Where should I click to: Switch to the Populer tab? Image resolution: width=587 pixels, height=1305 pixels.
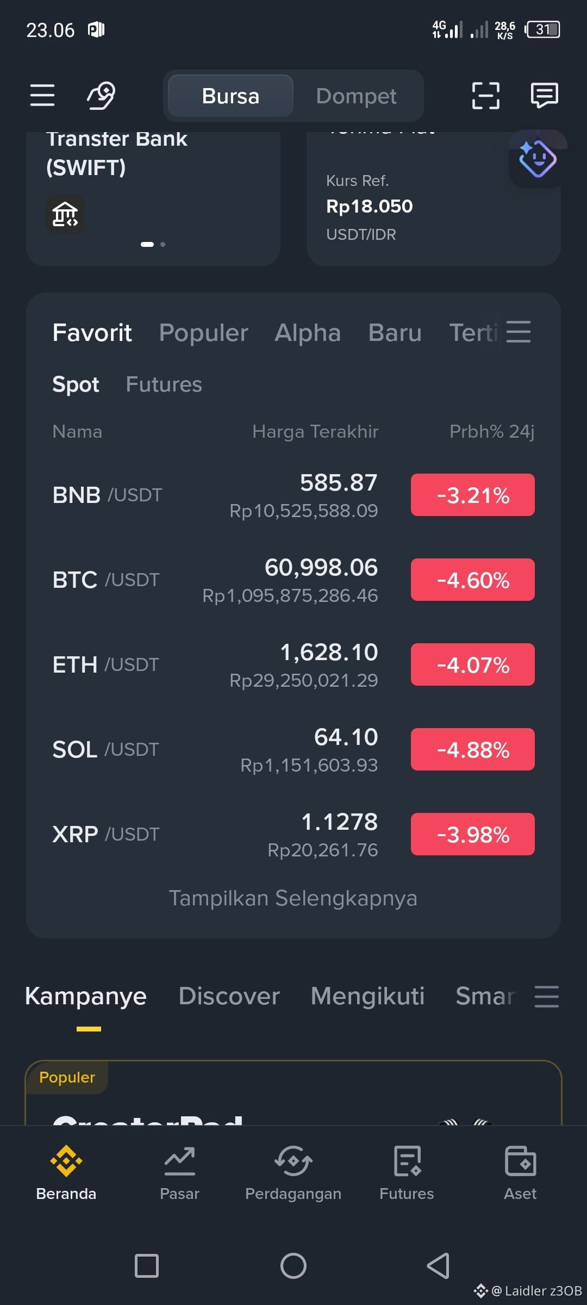click(x=203, y=333)
